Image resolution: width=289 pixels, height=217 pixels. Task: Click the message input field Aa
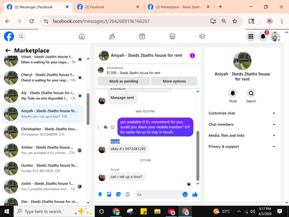pos(158,194)
